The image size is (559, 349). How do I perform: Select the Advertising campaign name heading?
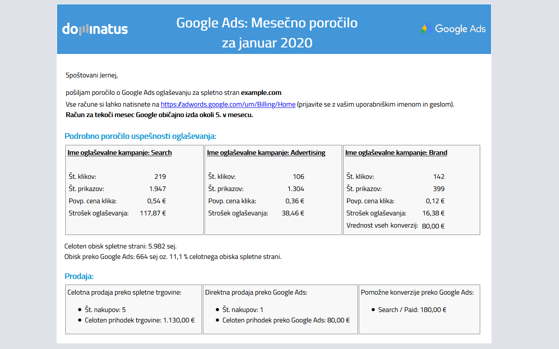point(266,153)
